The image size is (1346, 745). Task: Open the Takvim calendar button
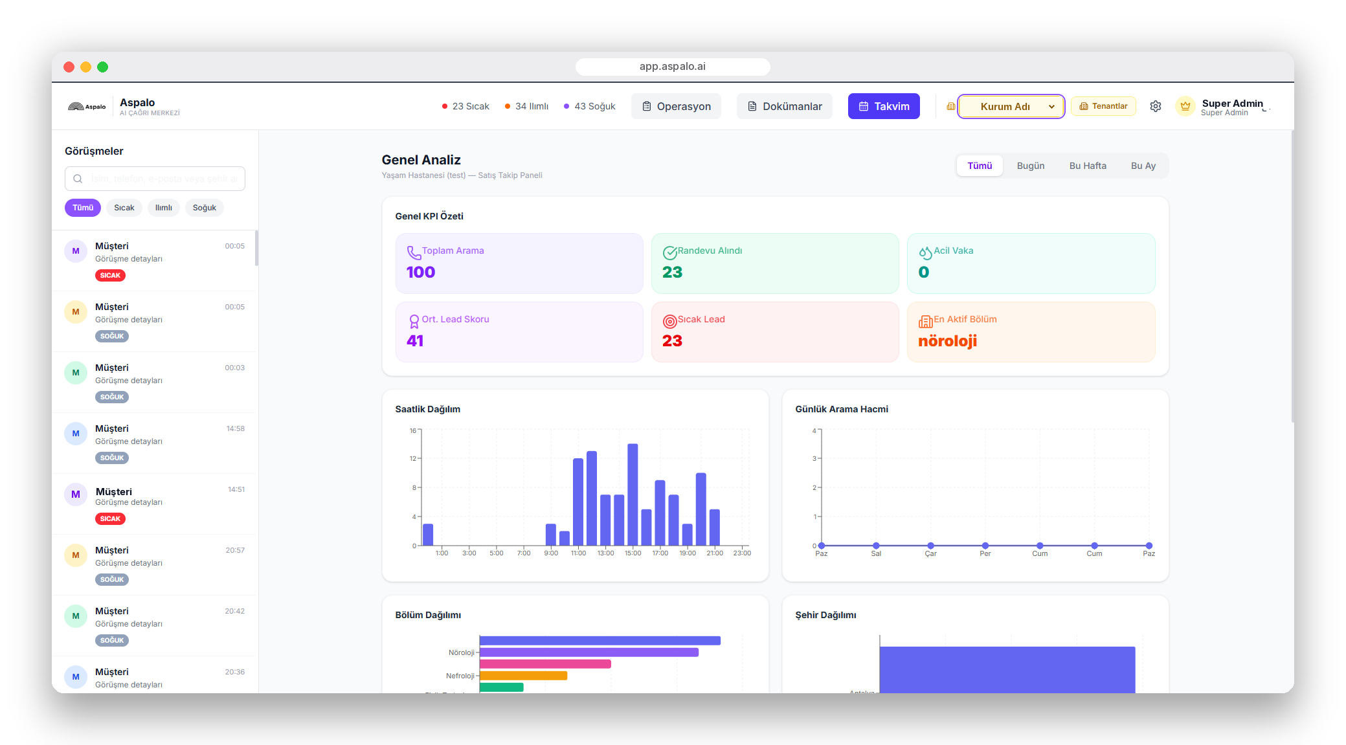click(884, 106)
